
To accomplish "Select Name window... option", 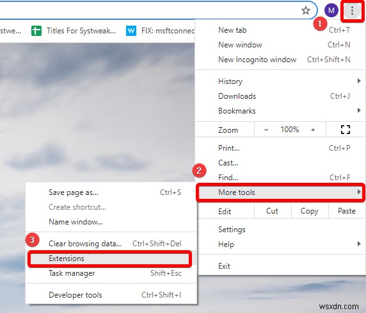I will click(111, 222).
